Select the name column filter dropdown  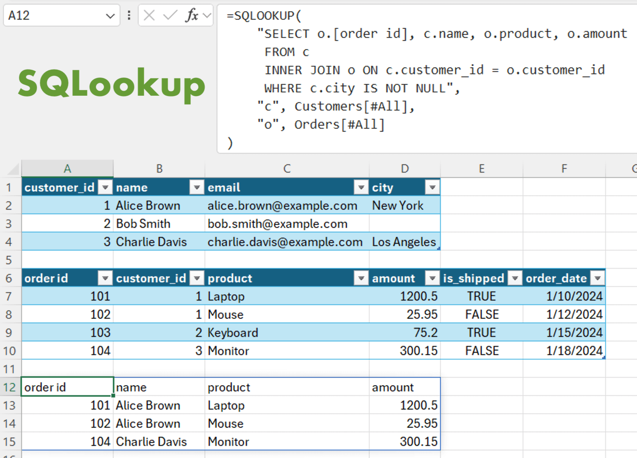(x=197, y=187)
